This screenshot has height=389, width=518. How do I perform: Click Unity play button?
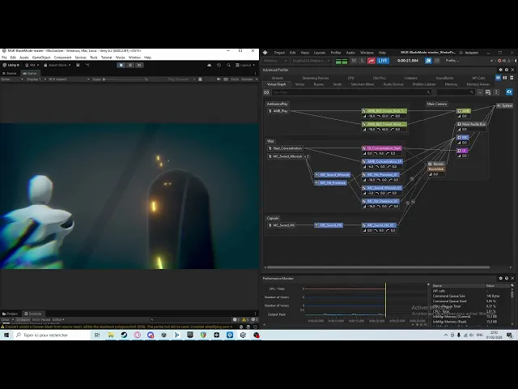tap(121, 65)
